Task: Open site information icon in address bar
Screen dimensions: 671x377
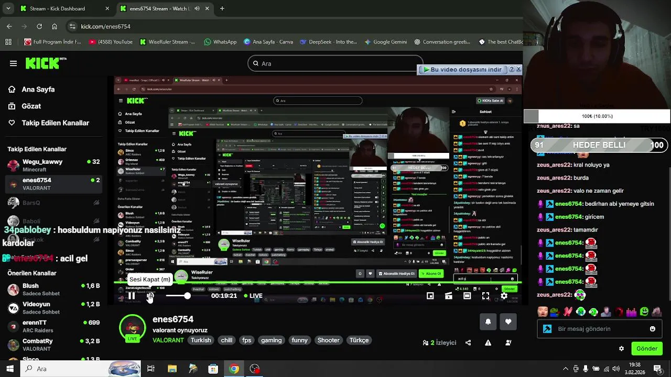Action: coord(73,26)
